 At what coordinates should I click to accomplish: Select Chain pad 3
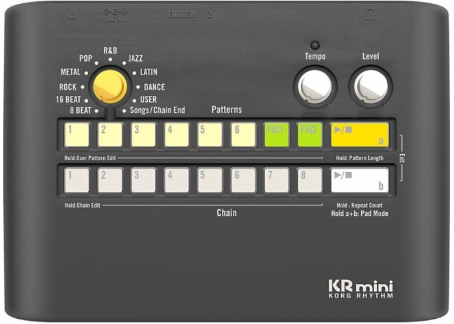[143, 180]
